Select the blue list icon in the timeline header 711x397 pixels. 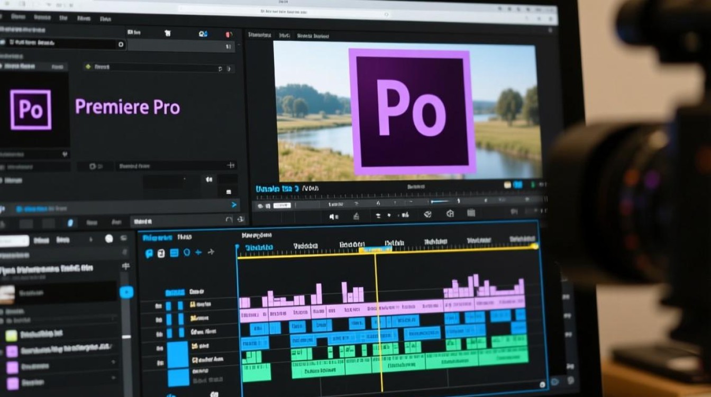click(174, 252)
